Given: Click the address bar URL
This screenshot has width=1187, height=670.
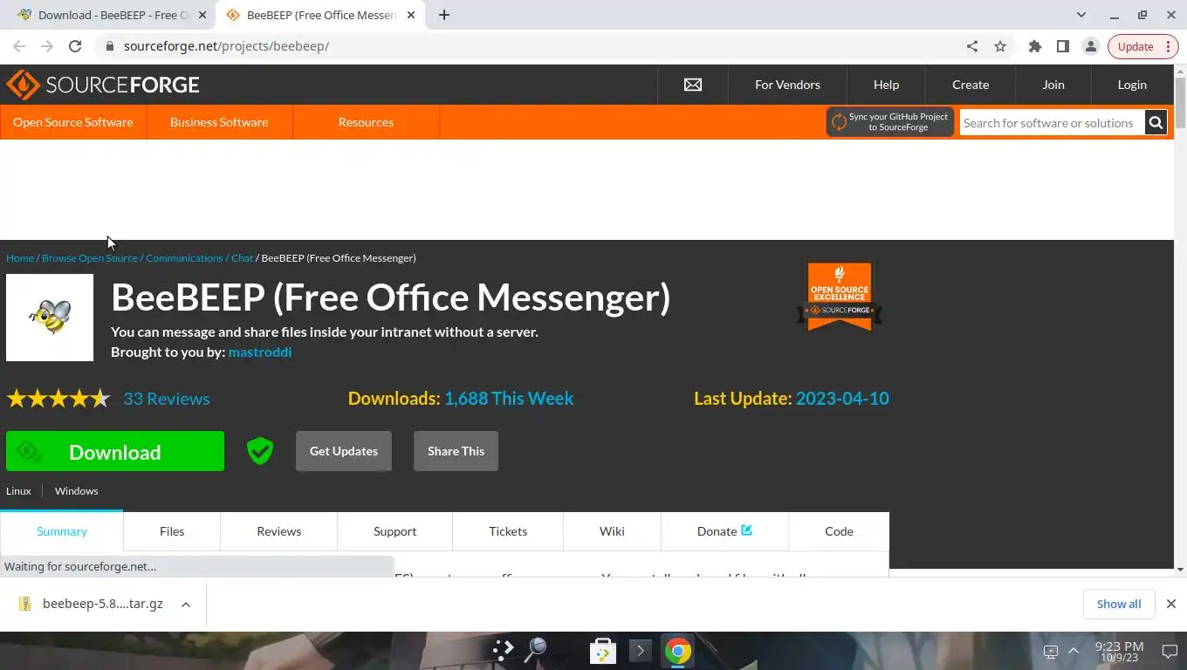Looking at the screenshot, I should (x=226, y=46).
